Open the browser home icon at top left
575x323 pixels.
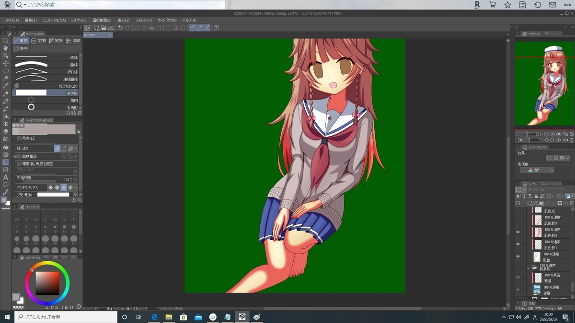pyautogui.click(x=7, y=5)
